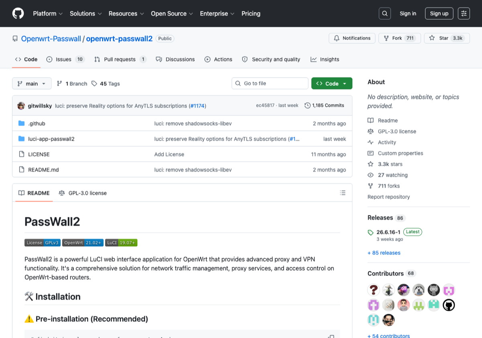The height and width of the screenshot is (338, 482).
Task: View the 3.3k stars link
Action: [x=385, y=164]
